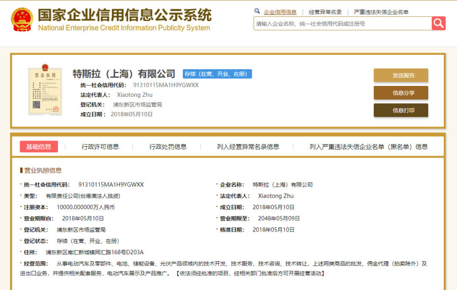Viewport: 457px width, 290px height.
Task: Click the 营业执照信息 section heading
Action: click(x=43, y=170)
